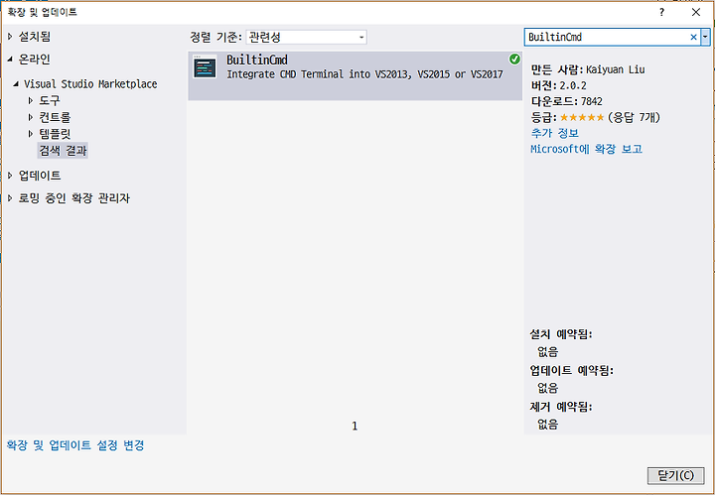The image size is (715, 495).
Task: Click the author name Kaiyuan Liu
Action: click(615, 69)
